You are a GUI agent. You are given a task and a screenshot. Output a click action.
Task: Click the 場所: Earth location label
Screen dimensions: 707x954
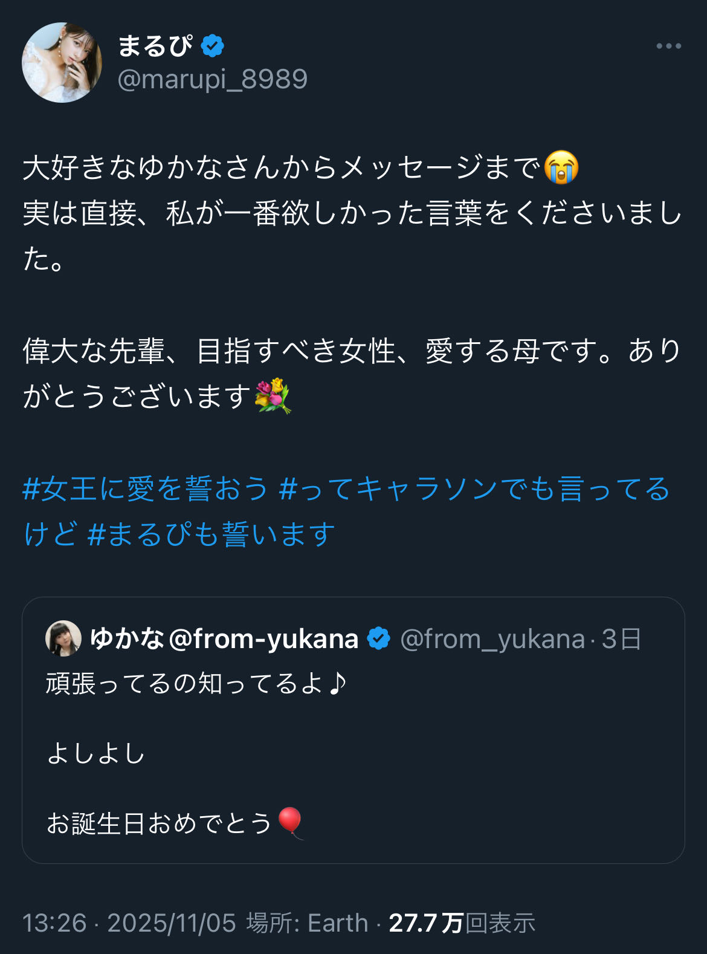click(x=307, y=923)
